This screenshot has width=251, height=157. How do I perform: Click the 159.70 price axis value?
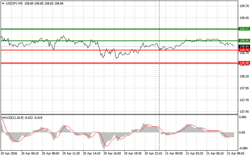pos(244,6)
